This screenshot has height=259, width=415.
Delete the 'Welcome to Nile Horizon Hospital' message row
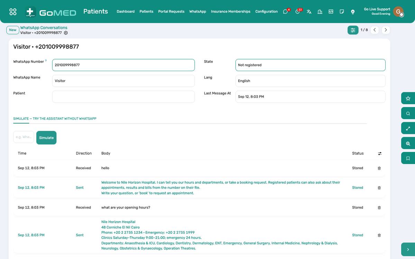tap(379, 188)
